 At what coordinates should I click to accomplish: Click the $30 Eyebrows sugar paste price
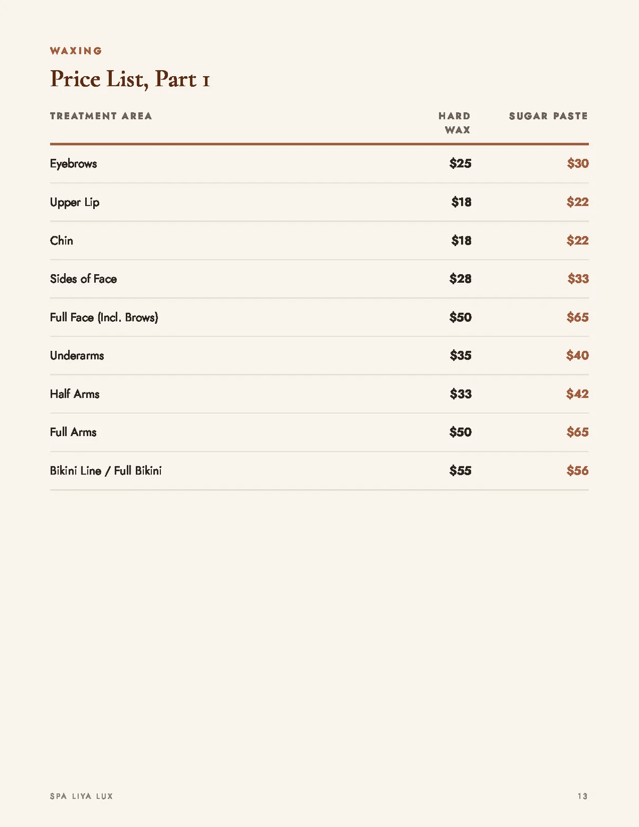[x=578, y=163]
